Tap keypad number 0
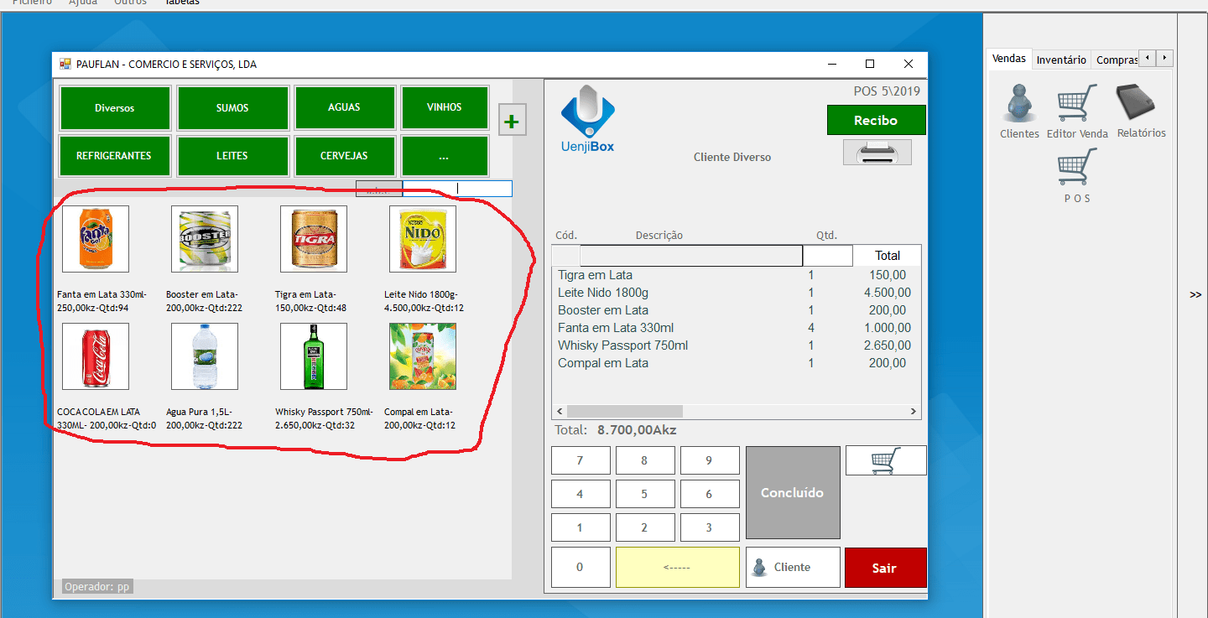Image resolution: width=1208 pixels, height=618 pixels. click(x=580, y=567)
